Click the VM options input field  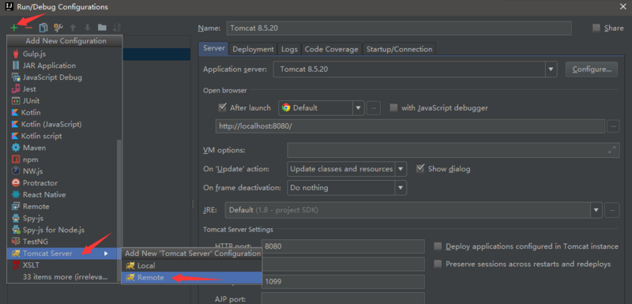[x=453, y=150]
